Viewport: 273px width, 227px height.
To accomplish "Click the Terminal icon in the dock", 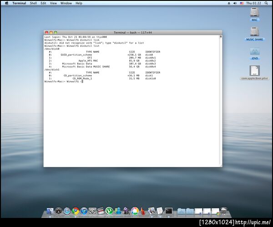I will point(169,211).
